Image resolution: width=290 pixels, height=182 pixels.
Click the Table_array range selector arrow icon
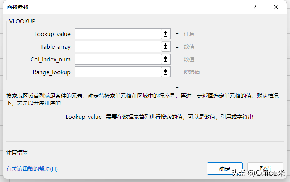pos(165,46)
